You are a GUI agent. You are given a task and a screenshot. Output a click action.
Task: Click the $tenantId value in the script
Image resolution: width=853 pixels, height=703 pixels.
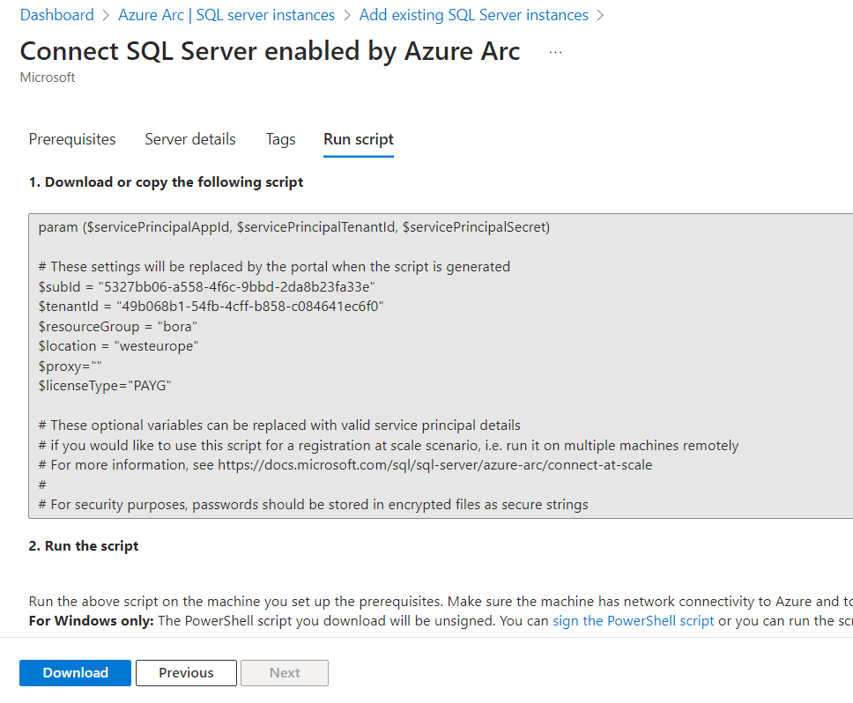(x=249, y=306)
